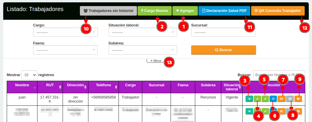Change Mostrar registros count dropdown
Viewport: 312px width, 122px height.
click(x=29, y=75)
